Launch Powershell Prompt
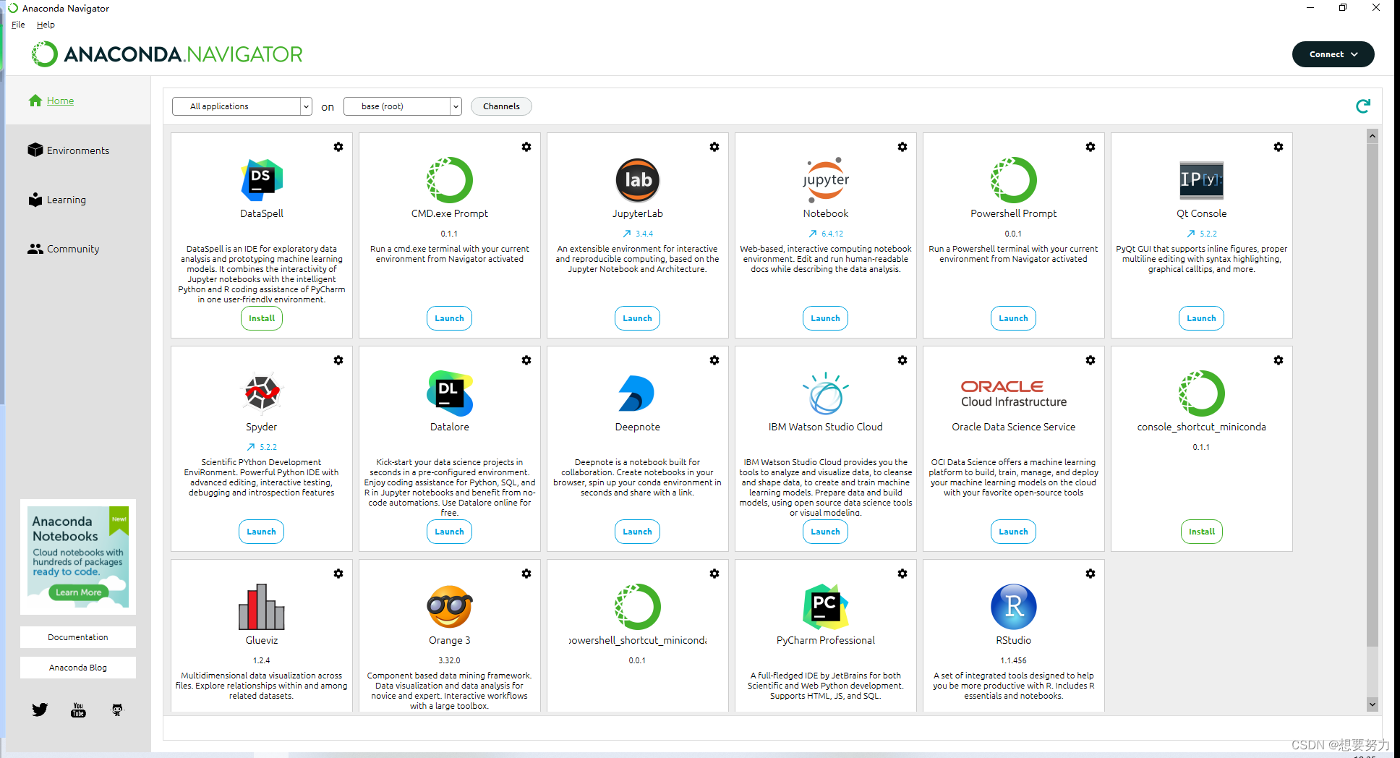Image resolution: width=1400 pixels, height=758 pixels. 1014,318
